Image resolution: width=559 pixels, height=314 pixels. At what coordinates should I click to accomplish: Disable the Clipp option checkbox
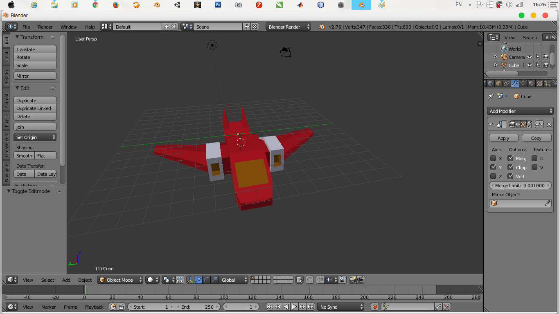tap(510, 167)
